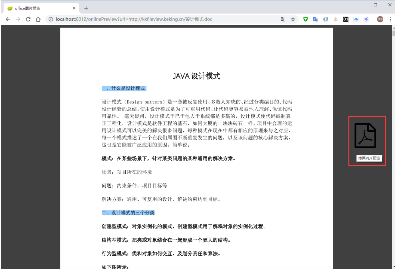
Task: Click translate page icon in address bar
Action: click(x=283, y=19)
